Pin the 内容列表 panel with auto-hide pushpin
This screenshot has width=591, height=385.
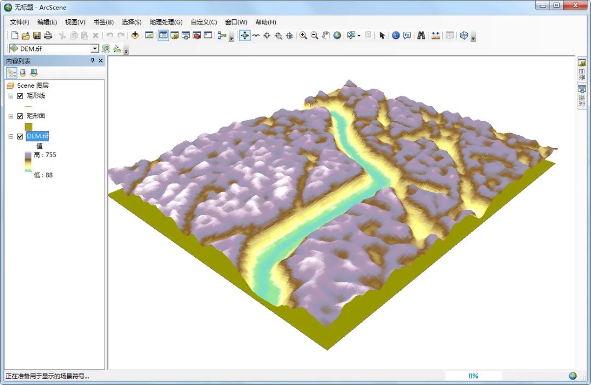tap(92, 60)
